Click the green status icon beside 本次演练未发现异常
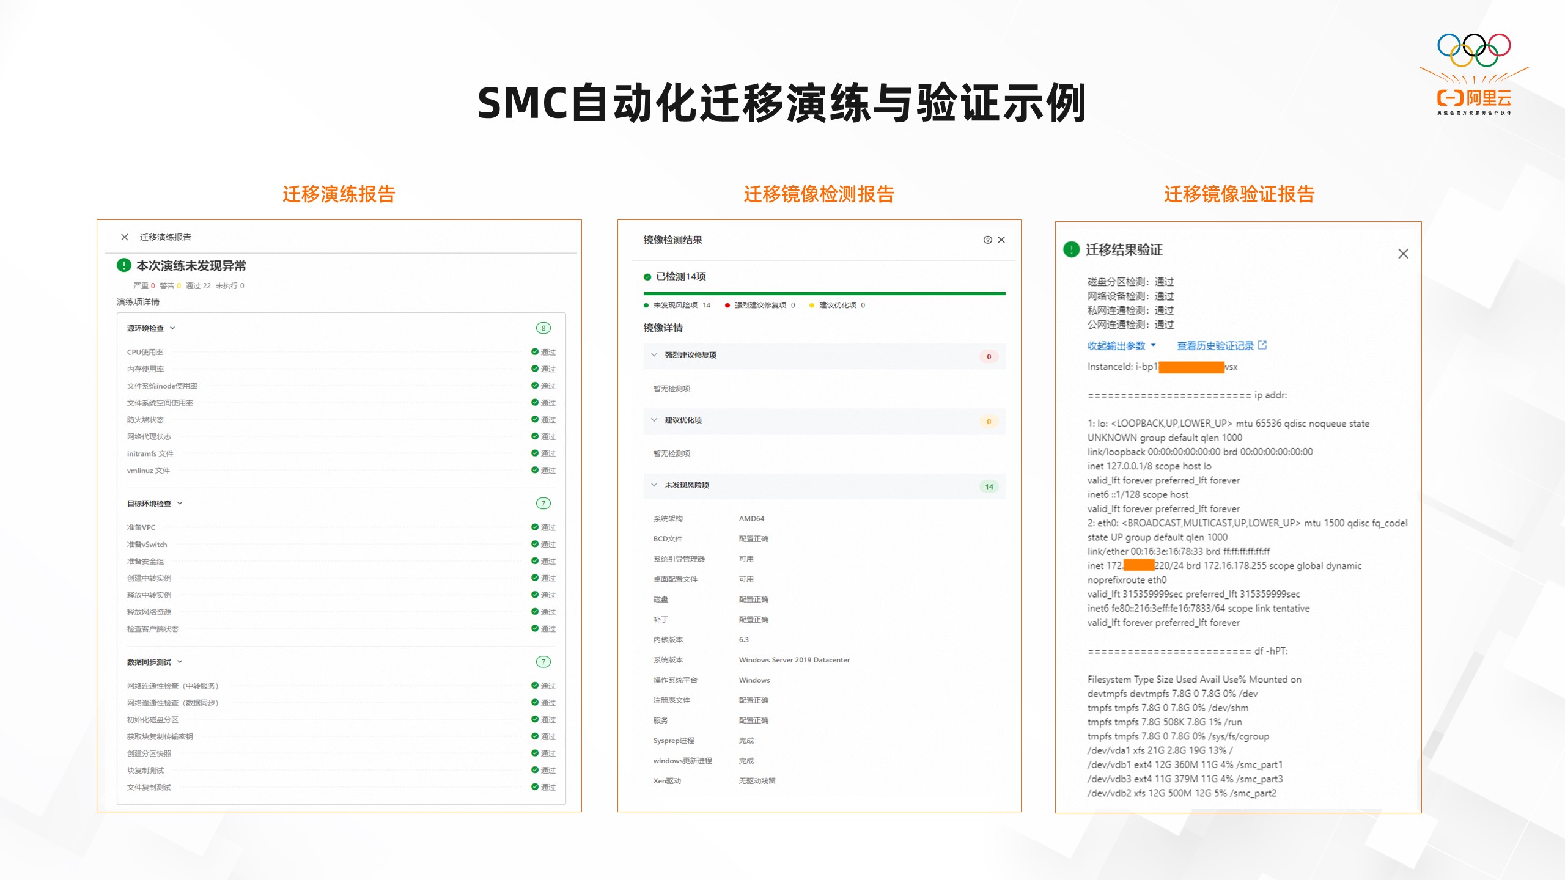Screen dimensions: 1565x880 coord(124,265)
